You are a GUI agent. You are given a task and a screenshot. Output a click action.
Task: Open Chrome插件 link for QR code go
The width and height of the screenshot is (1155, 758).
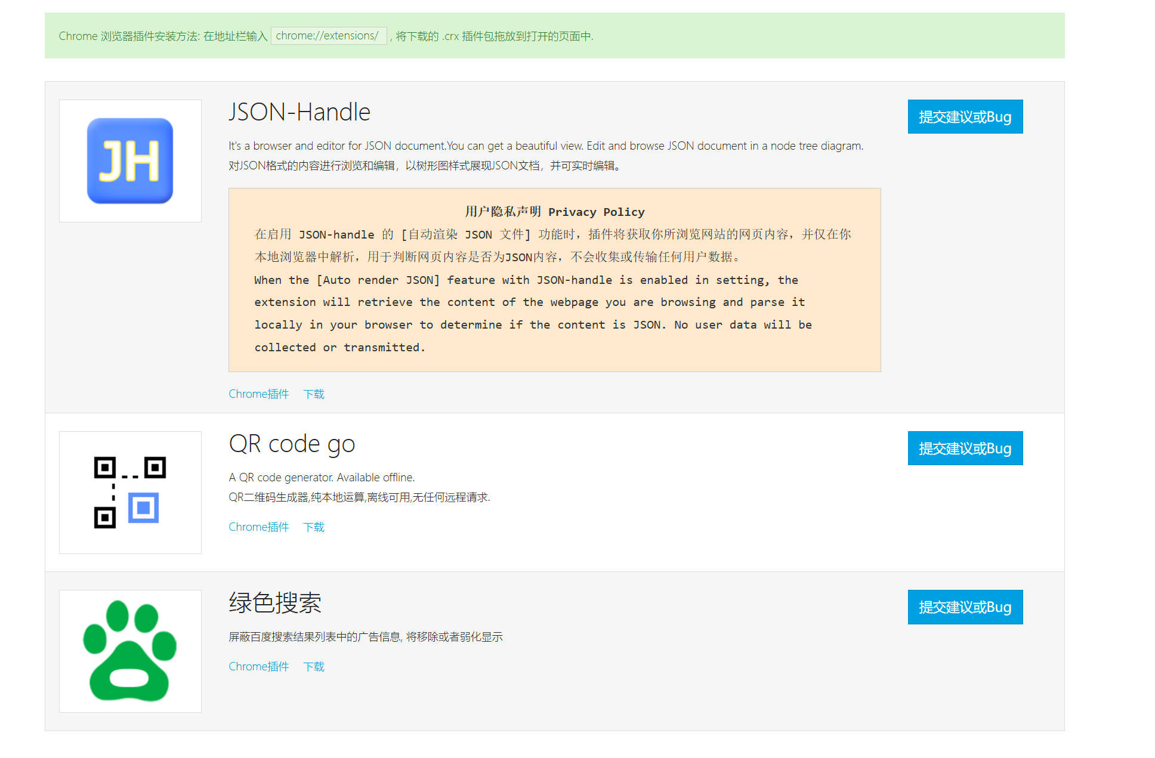pyautogui.click(x=258, y=527)
